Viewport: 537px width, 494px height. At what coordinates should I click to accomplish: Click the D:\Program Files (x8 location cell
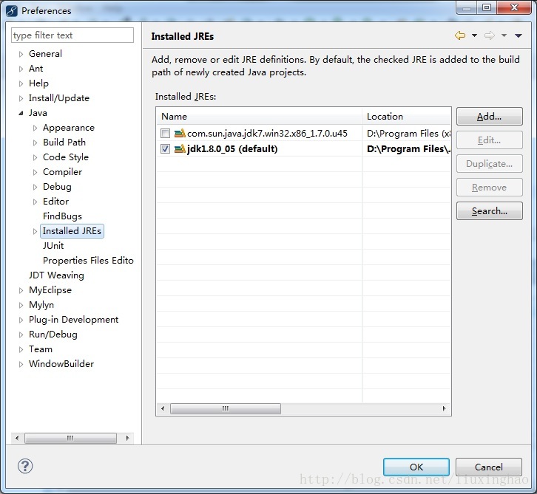(408, 134)
